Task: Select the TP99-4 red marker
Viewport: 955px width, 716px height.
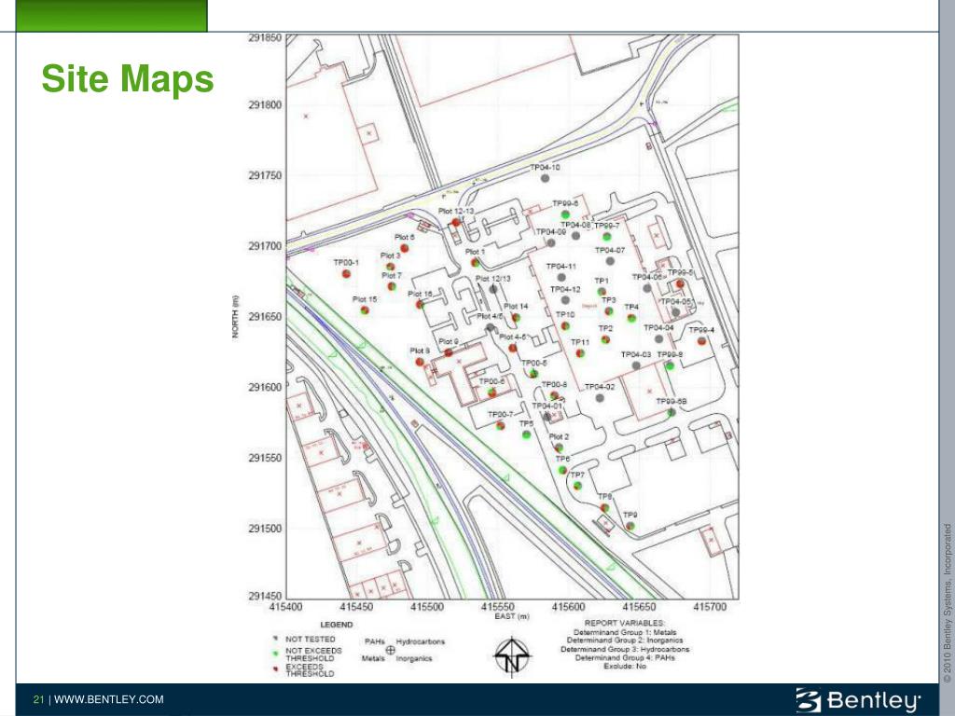Action: 701,341
